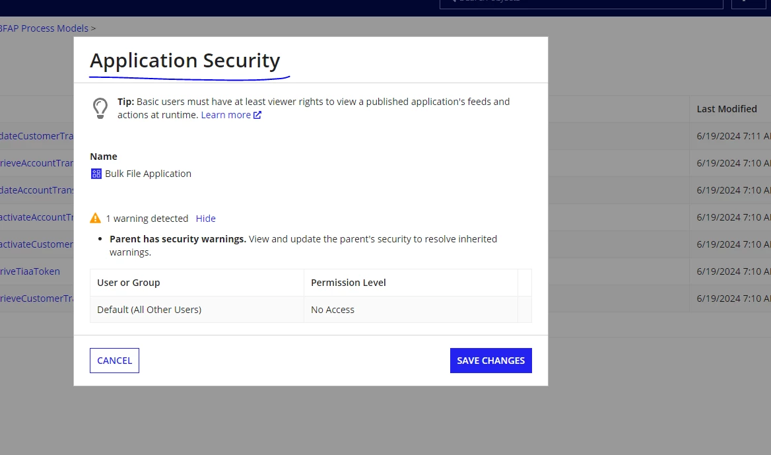Open the 'riveTiaaToken' object in the background list

[30, 271]
